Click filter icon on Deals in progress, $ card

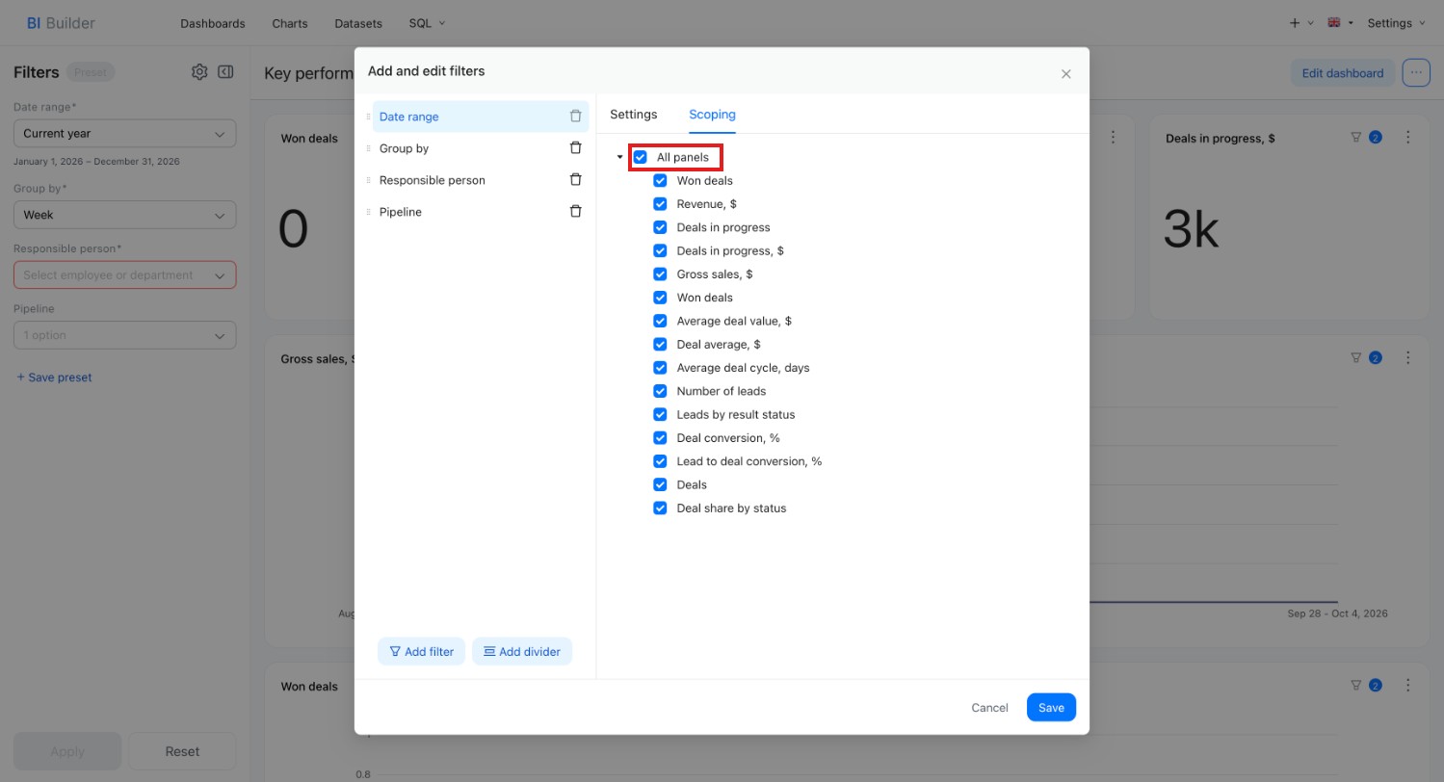(1356, 138)
